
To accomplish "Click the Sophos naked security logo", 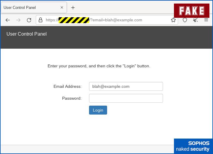I will point(193,146).
